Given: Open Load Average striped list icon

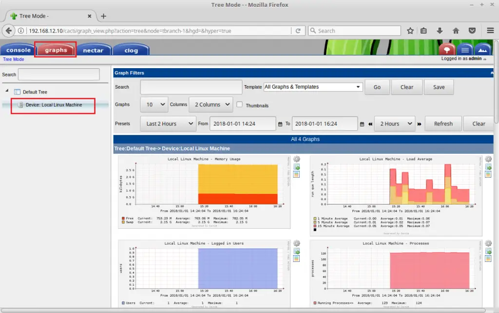Looking at the screenshot, I should point(488,174).
